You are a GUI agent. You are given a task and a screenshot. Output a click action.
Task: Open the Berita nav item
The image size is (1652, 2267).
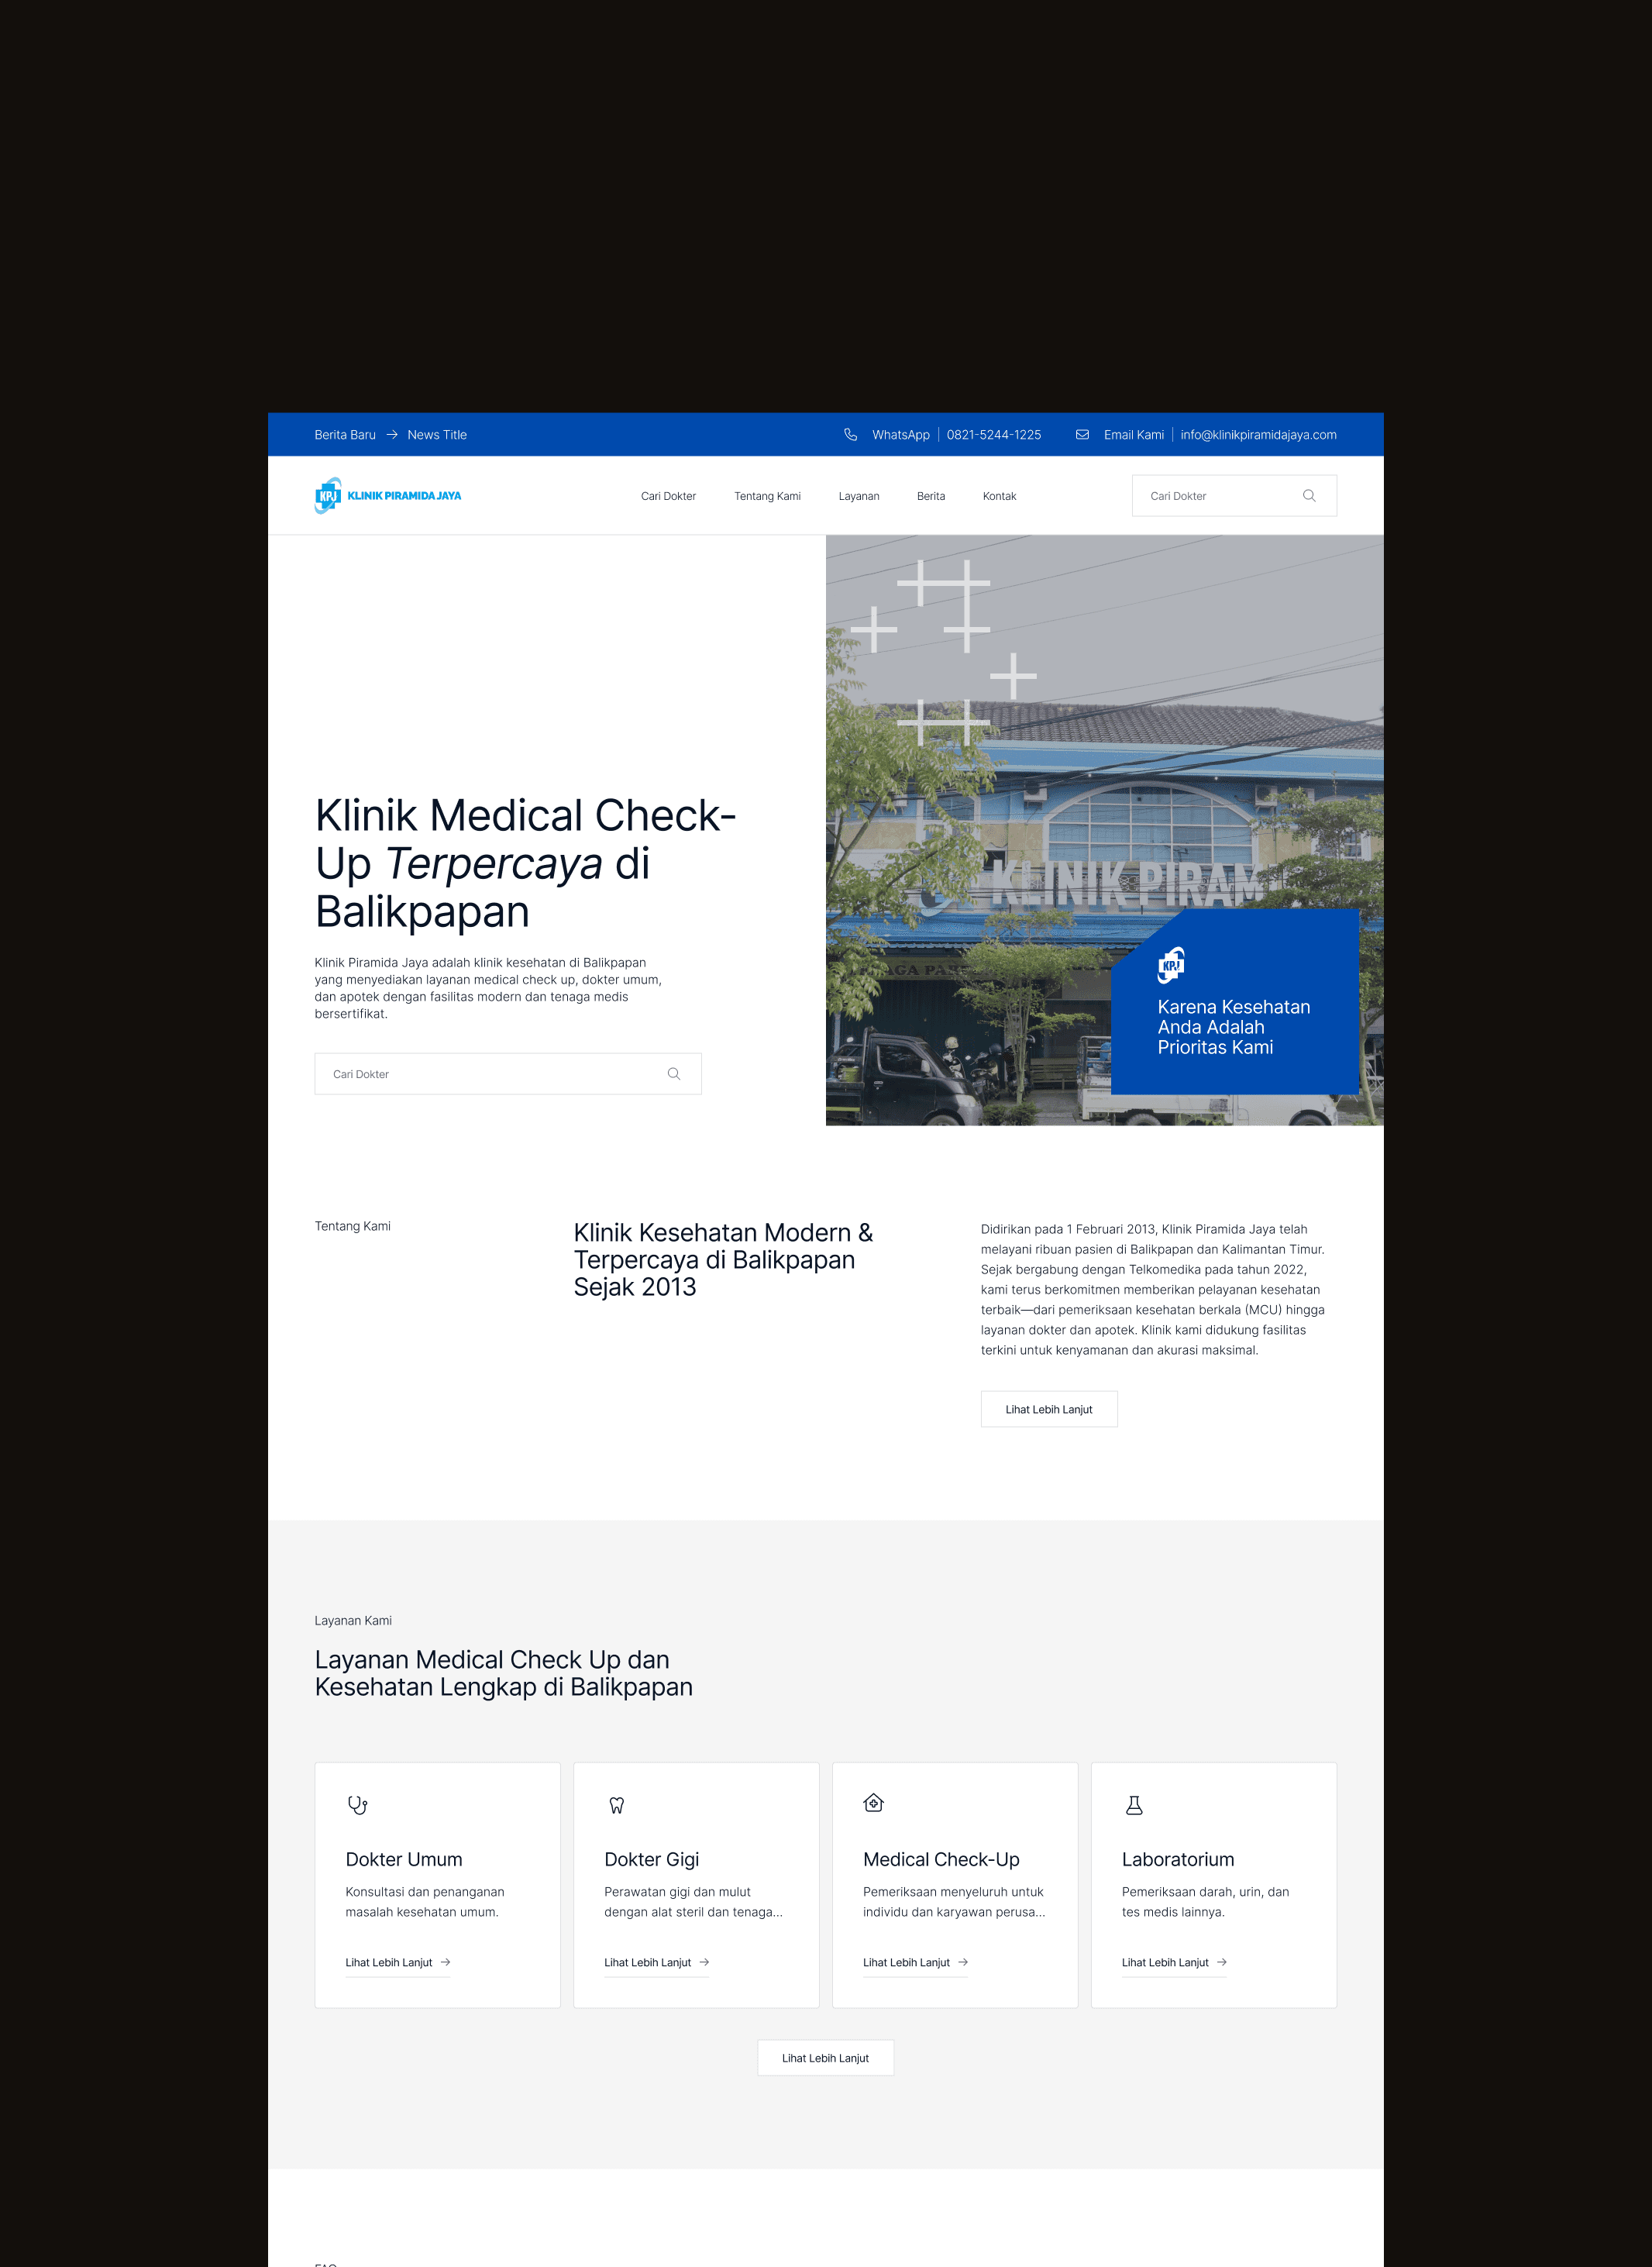coord(930,496)
